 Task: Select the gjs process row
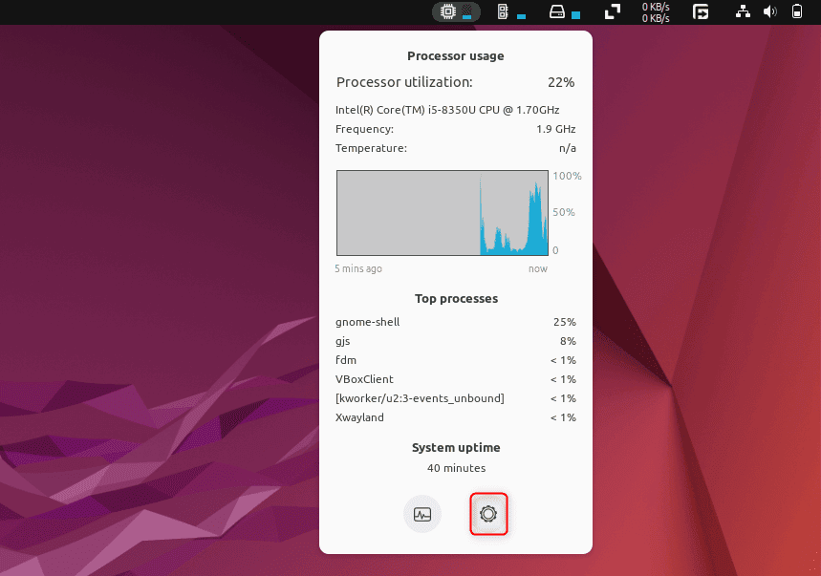click(456, 341)
